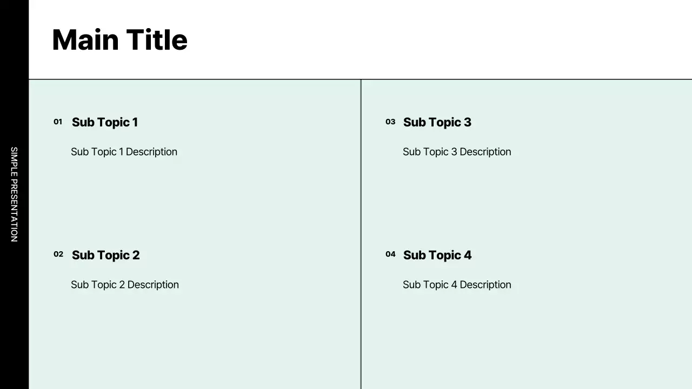The image size is (692, 389).
Task: Select the Sub Topic 2 heading
Action: click(x=105, y=255)
